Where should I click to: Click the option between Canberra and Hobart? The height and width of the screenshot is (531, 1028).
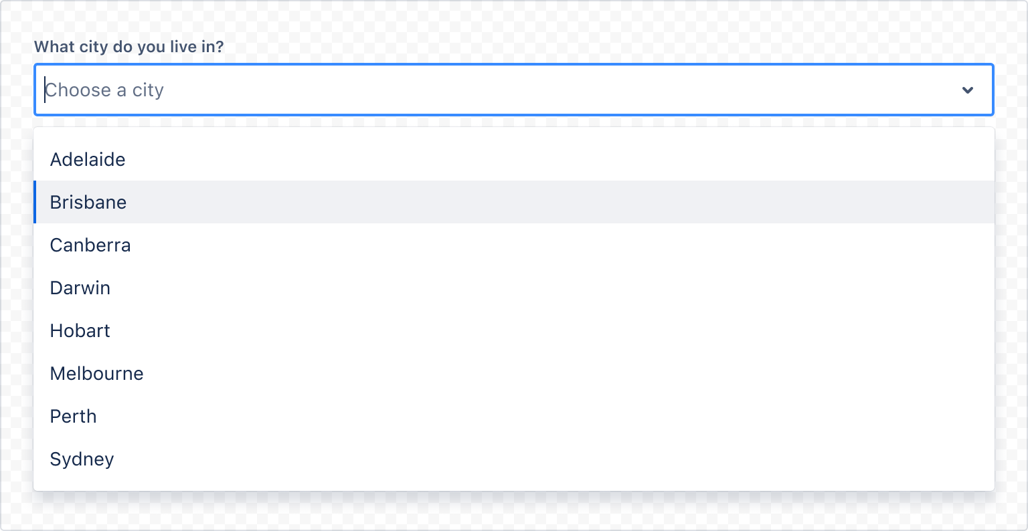pos(80,288)
